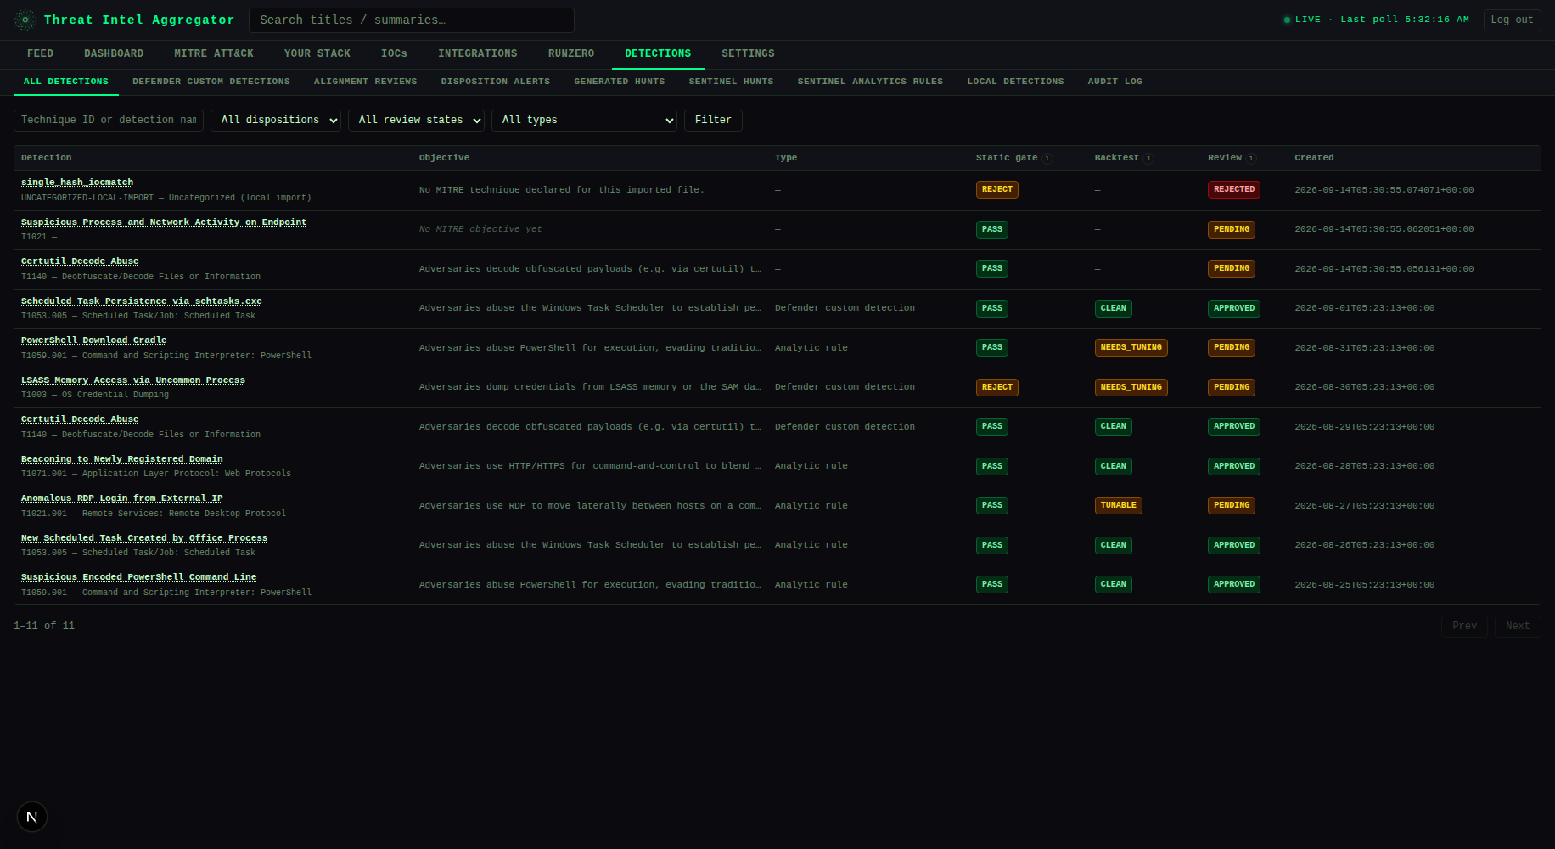This screenshot has height=849, width=1555.
Task: Open the All types dropdown
Action: coord(584,121)
